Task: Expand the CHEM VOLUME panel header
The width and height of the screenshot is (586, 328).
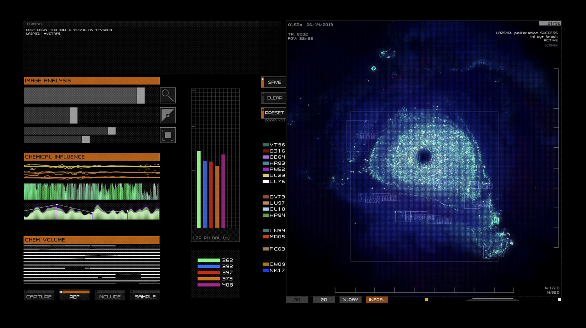Action: pos(92,240)
